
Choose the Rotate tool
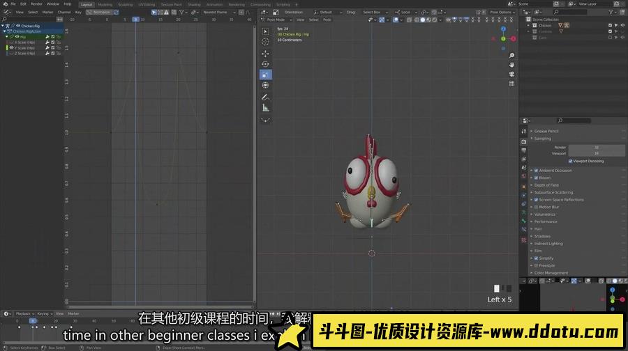tap(265, 64)
